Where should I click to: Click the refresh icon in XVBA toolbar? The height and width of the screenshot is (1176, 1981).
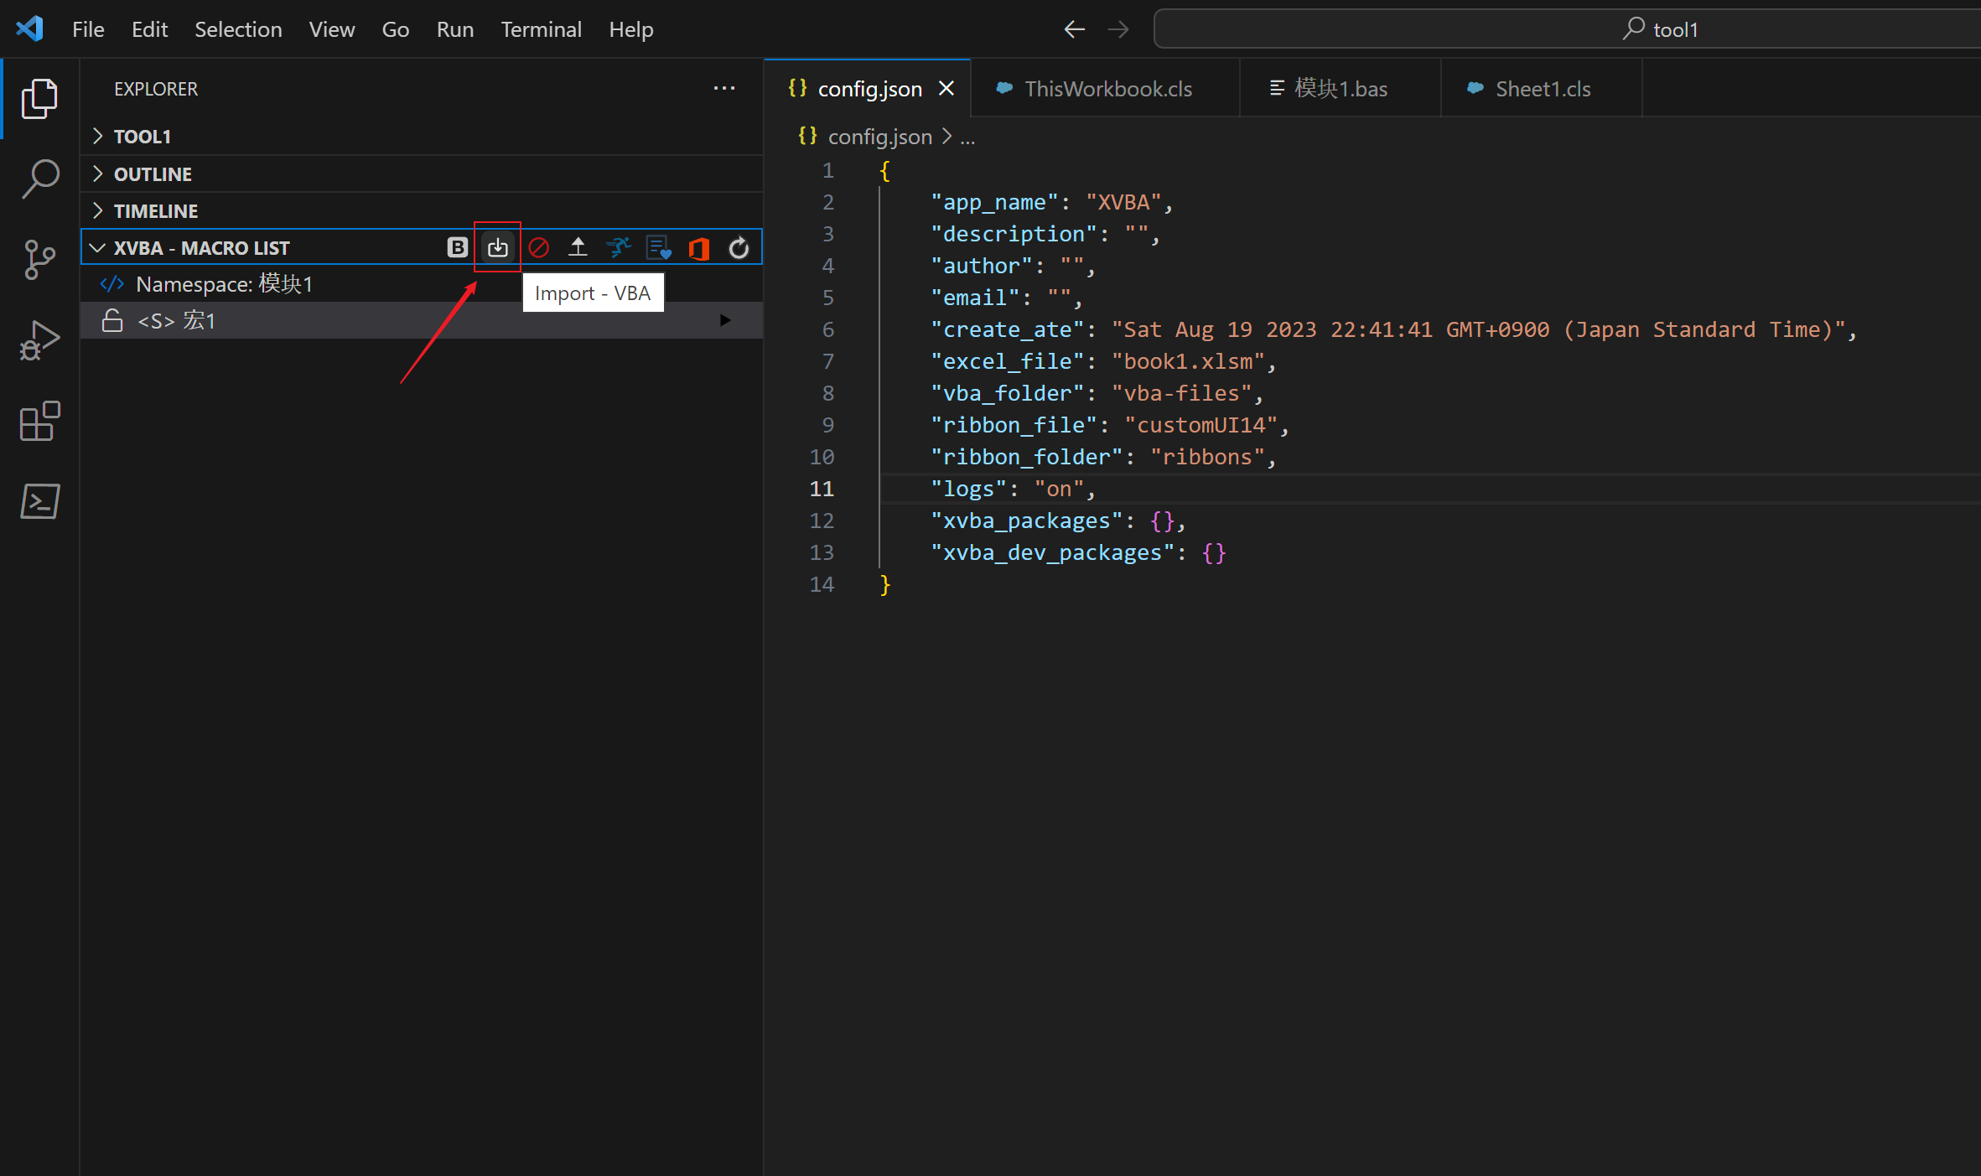(x=739, y=248)
